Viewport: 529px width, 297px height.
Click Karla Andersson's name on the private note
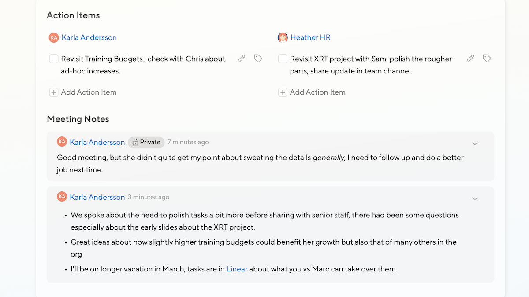click(x=97, y=142)
